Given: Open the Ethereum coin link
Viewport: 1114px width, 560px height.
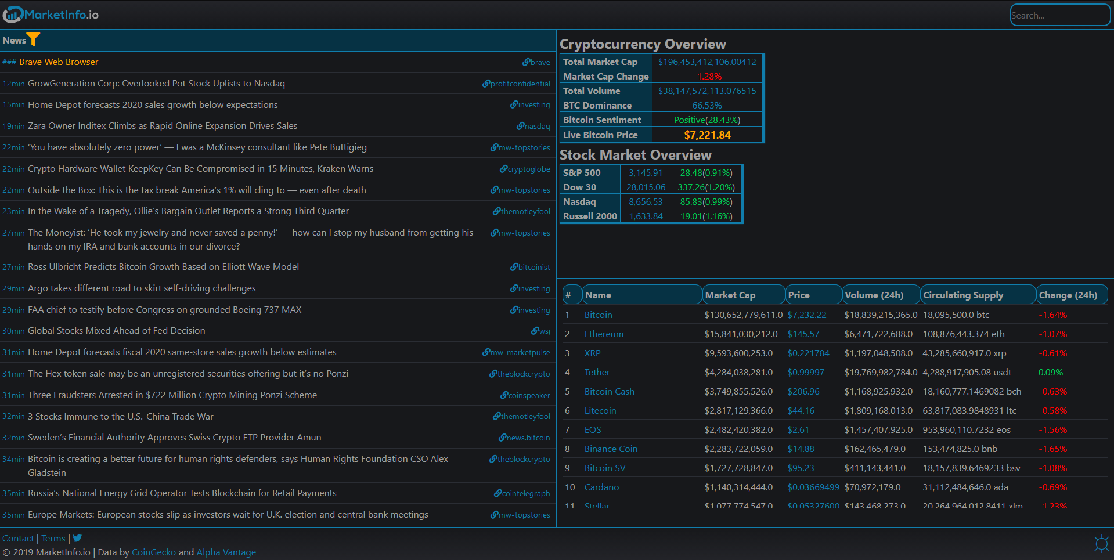Looking at the screenshot, I should (x=604, y=334).
